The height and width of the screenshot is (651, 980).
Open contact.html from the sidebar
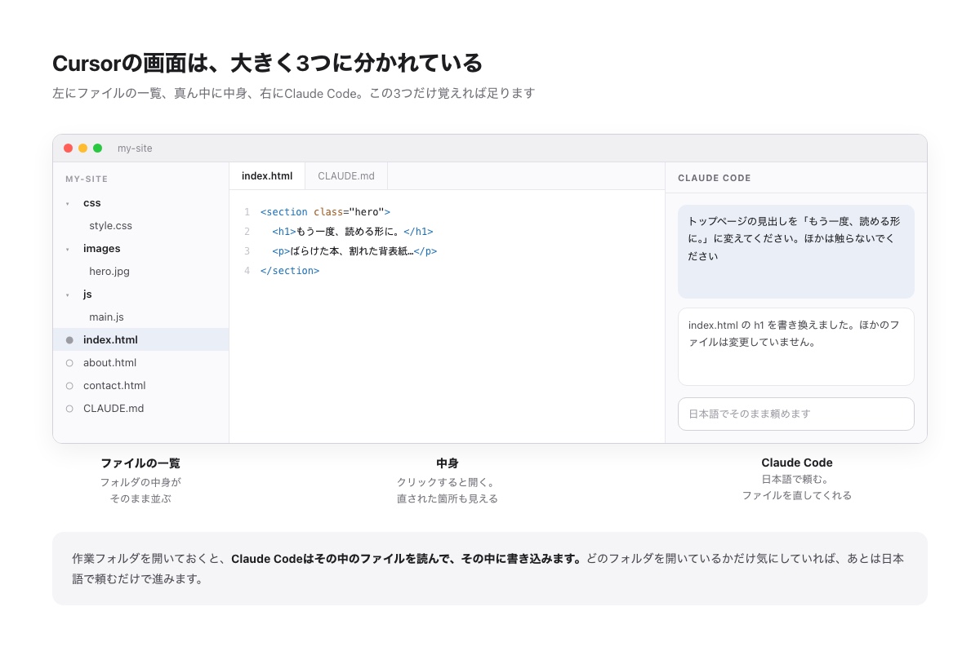(x=114, y=385)
